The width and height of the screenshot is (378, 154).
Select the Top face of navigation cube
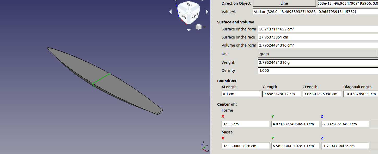click(189, 5)
